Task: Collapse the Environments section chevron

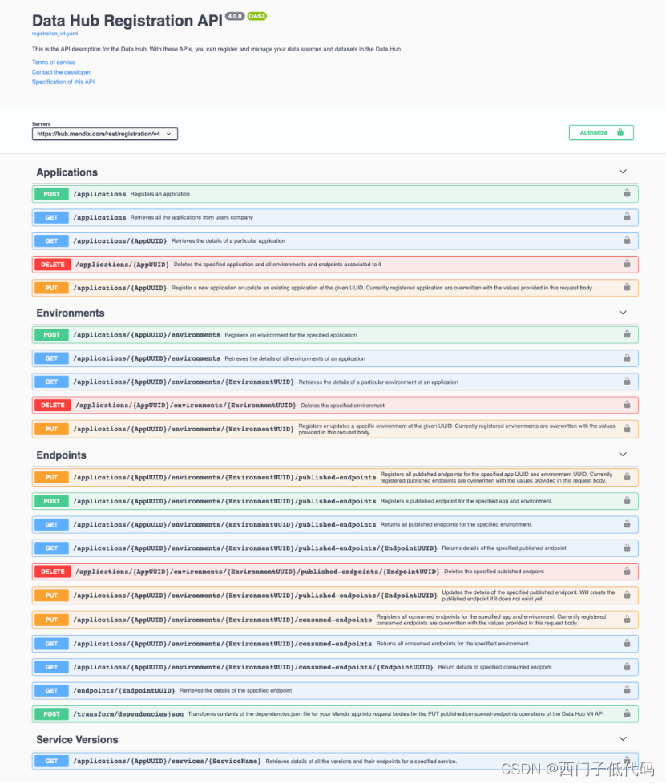Action: tap(623, 313)
